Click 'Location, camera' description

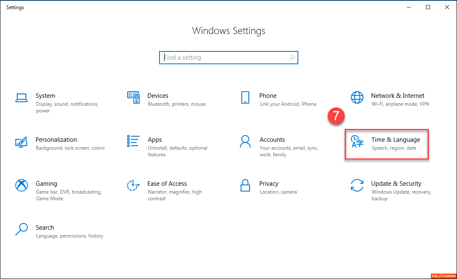coord(278,192)
